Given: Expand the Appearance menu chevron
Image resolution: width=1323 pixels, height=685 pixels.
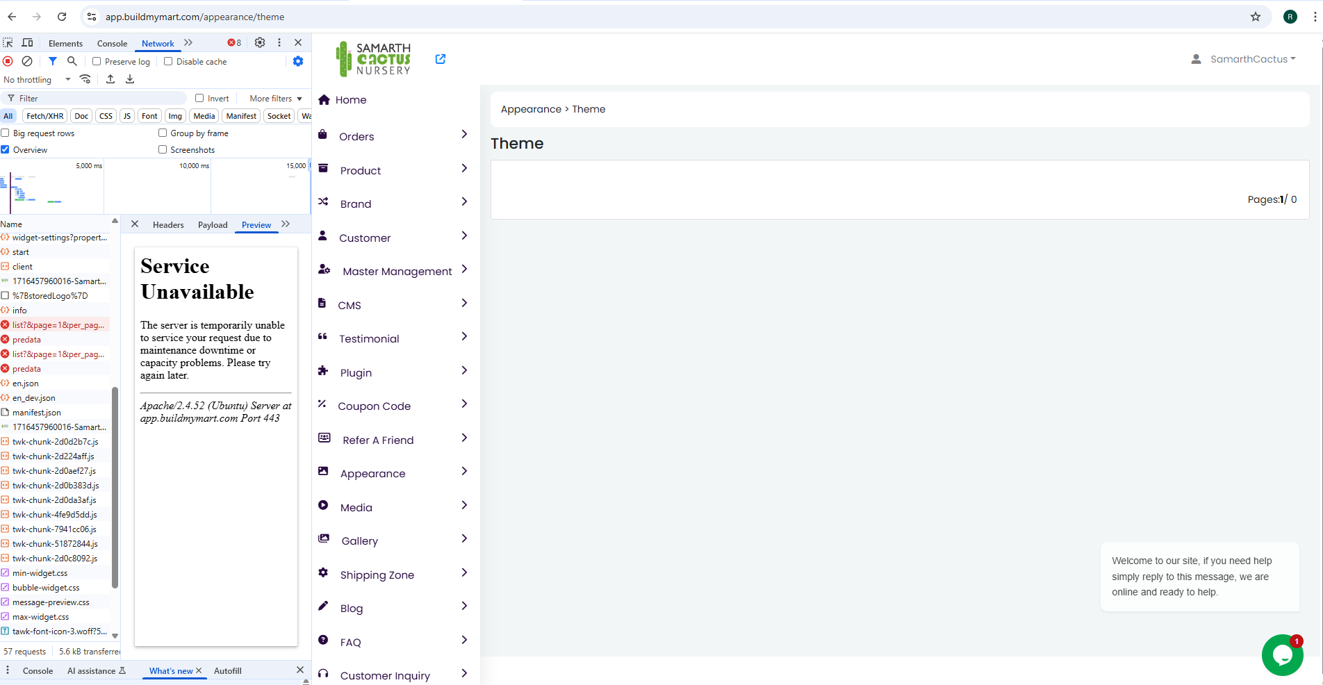Looking at the screenshot, I should [x=464, y=471].
